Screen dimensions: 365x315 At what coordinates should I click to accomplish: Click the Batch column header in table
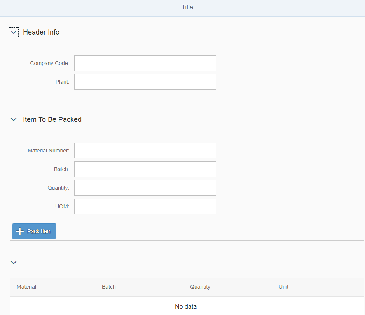click(x=109, y=287)
